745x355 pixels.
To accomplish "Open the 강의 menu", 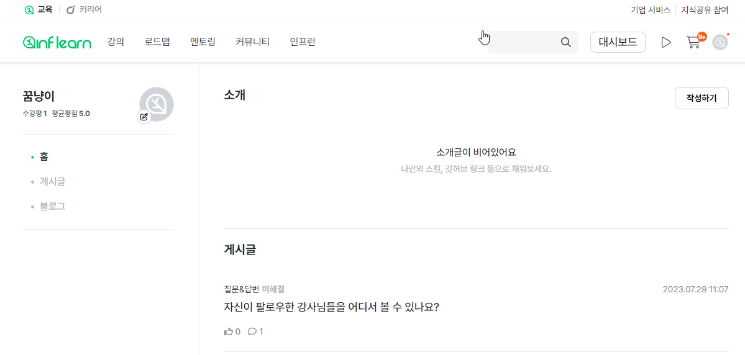I will point(116,42).
